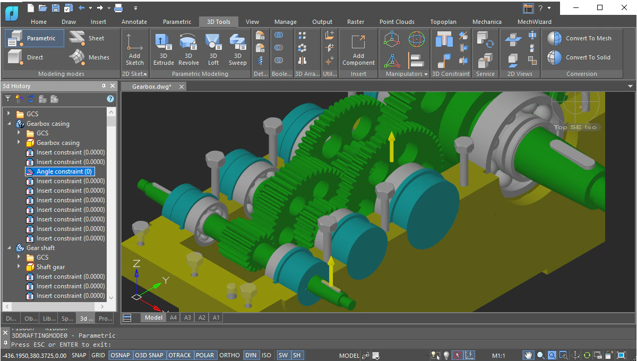
Task: Select Angle constraint (0) in the tree
Action: point(60,171)
